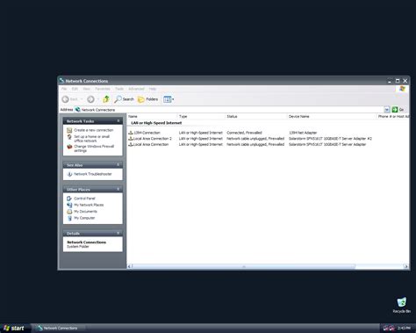Click the horizontal scrollbar thumb

[x=244, y=266]
